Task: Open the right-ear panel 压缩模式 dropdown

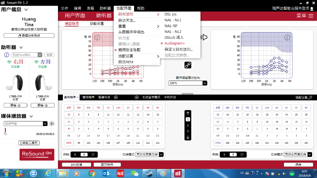Action: (x=149, y=155)
